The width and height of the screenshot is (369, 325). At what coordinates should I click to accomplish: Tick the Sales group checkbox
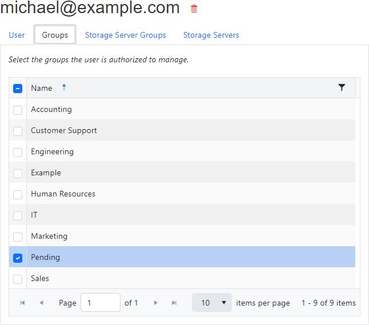coord(18,279)
